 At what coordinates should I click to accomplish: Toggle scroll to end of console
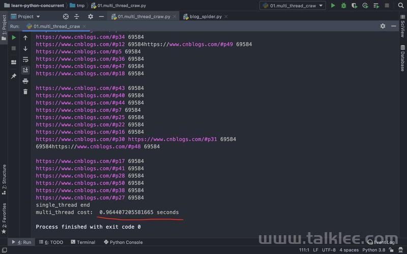click(25, 70)
